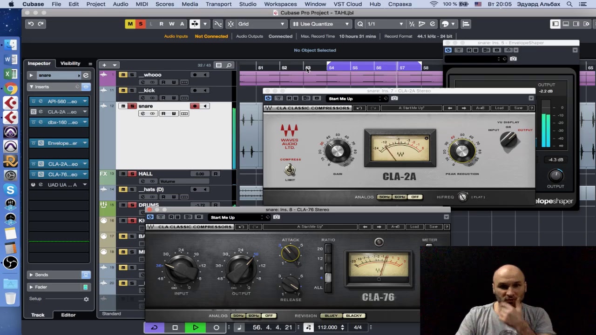Select BLACKY revision in CLA-76

[x=354, y=316]
